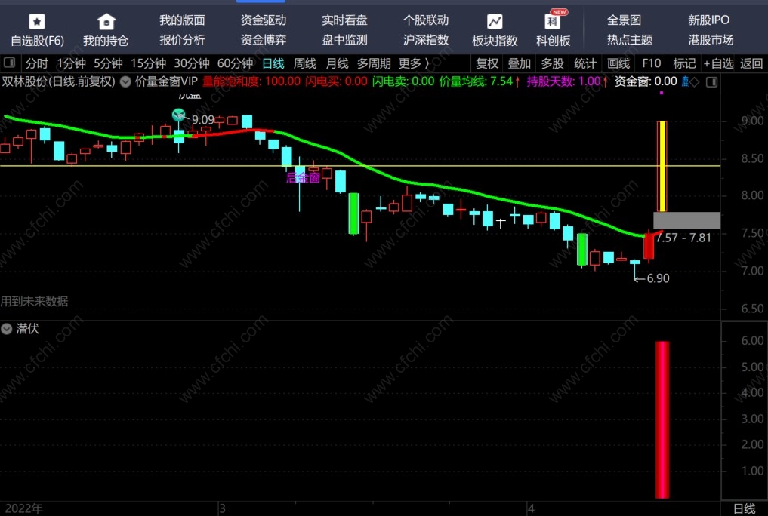
Task: Click the diamond icon after 资金窗 value
Action: click(695, 81)
